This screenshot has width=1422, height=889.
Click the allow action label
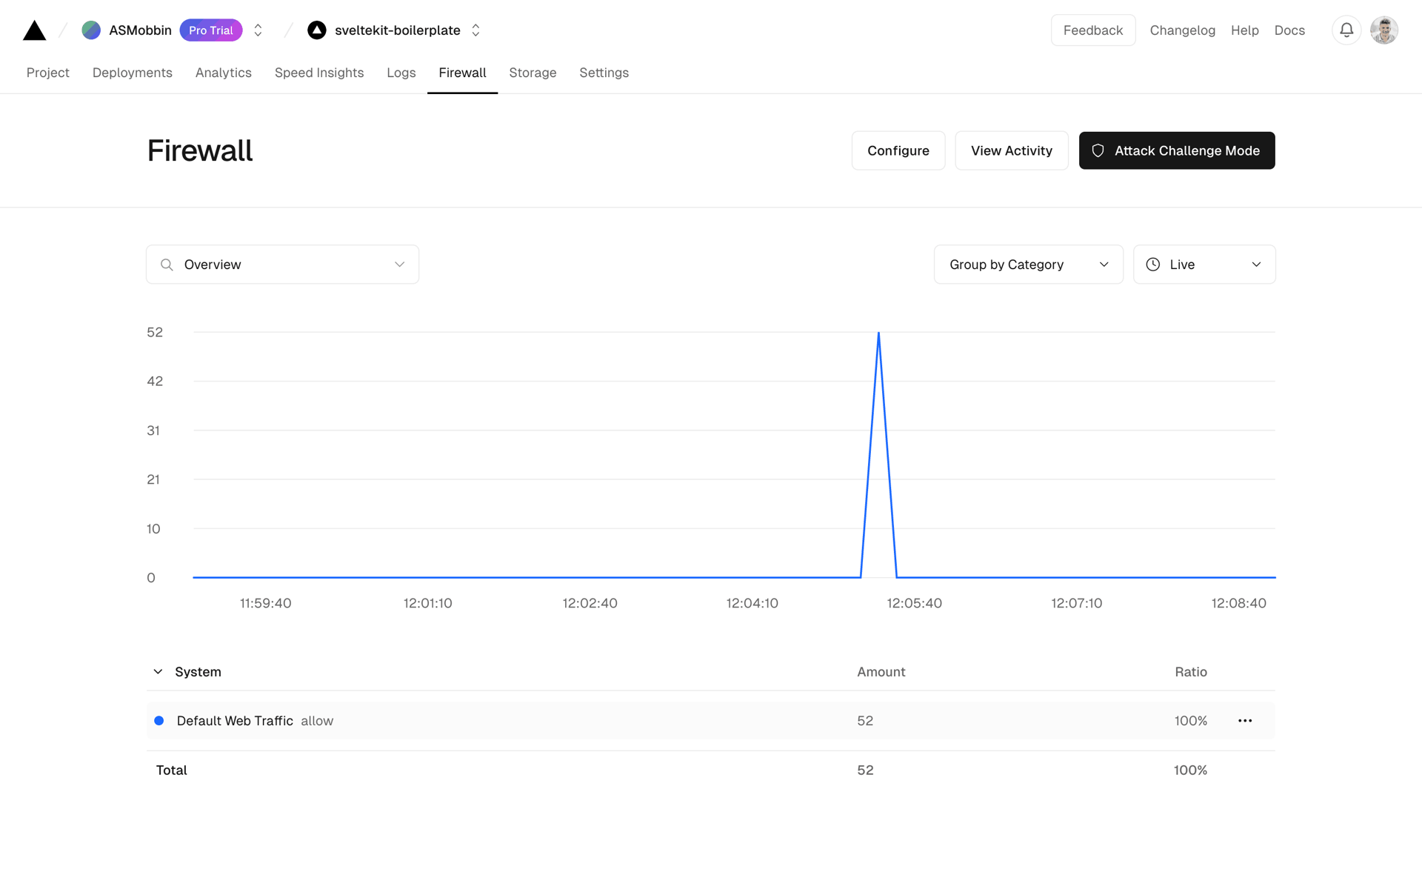tap(317, 721)
